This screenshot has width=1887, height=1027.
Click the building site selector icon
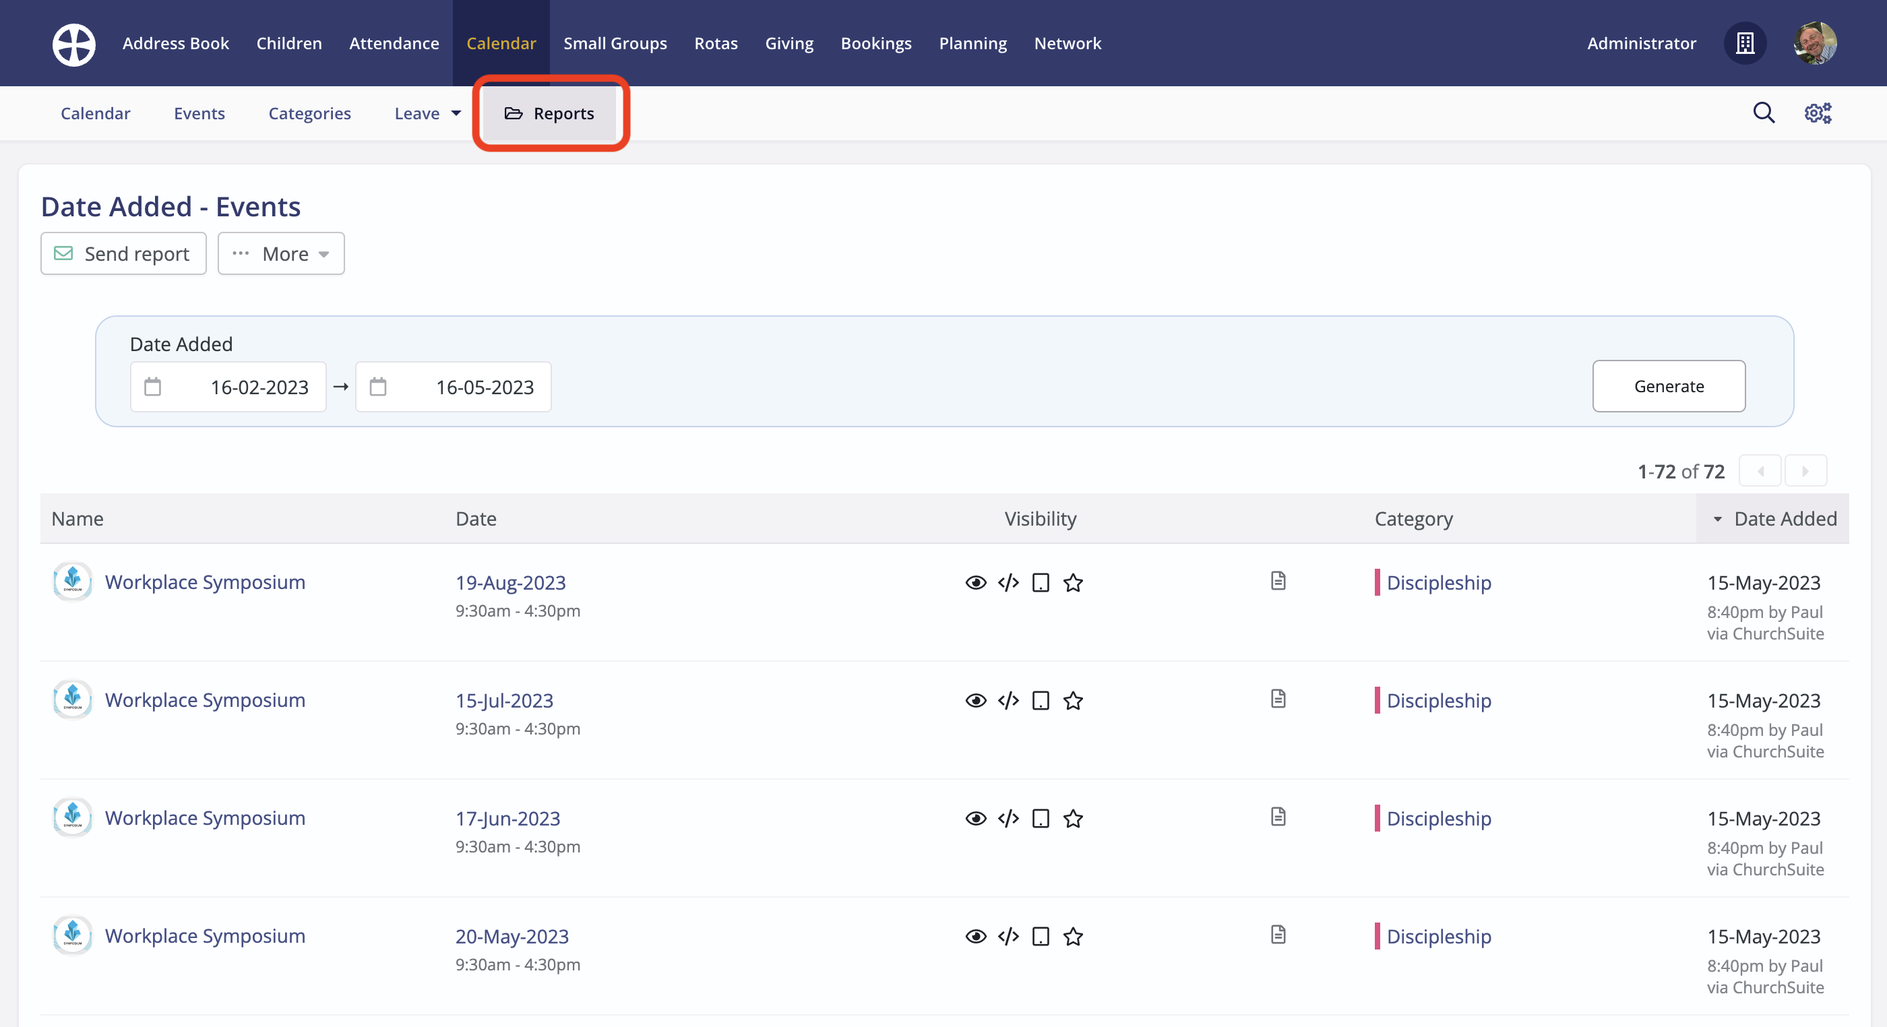[1745, 44]
